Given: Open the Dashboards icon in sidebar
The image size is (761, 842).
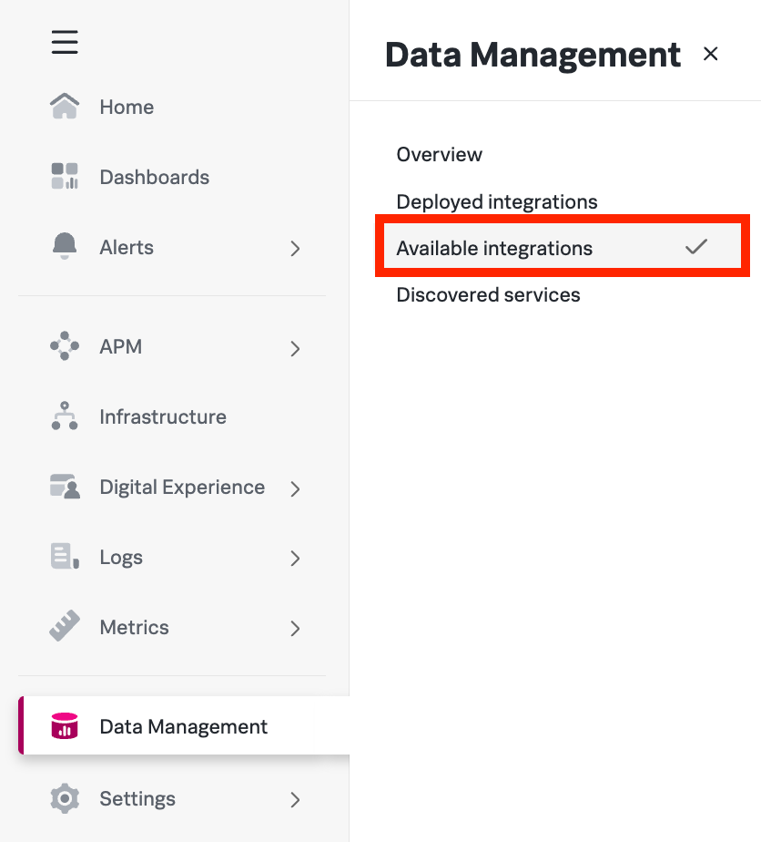Looking at the screenshot, I should pyautogui.click(x=65, y=177).
